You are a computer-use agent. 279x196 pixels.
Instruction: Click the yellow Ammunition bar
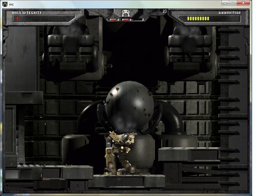pos(198,18)
